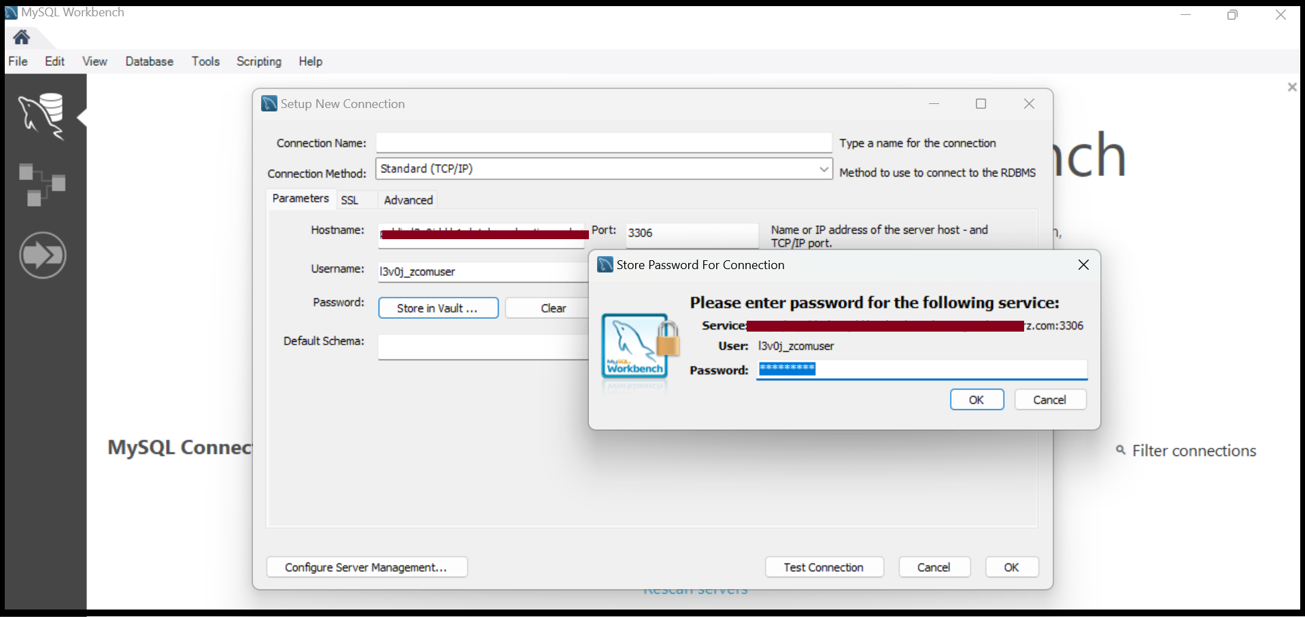Open the Migration wizard sidebar icon
The height and width of the screenshot is (617, 1305).
click(x=43, y=255)
